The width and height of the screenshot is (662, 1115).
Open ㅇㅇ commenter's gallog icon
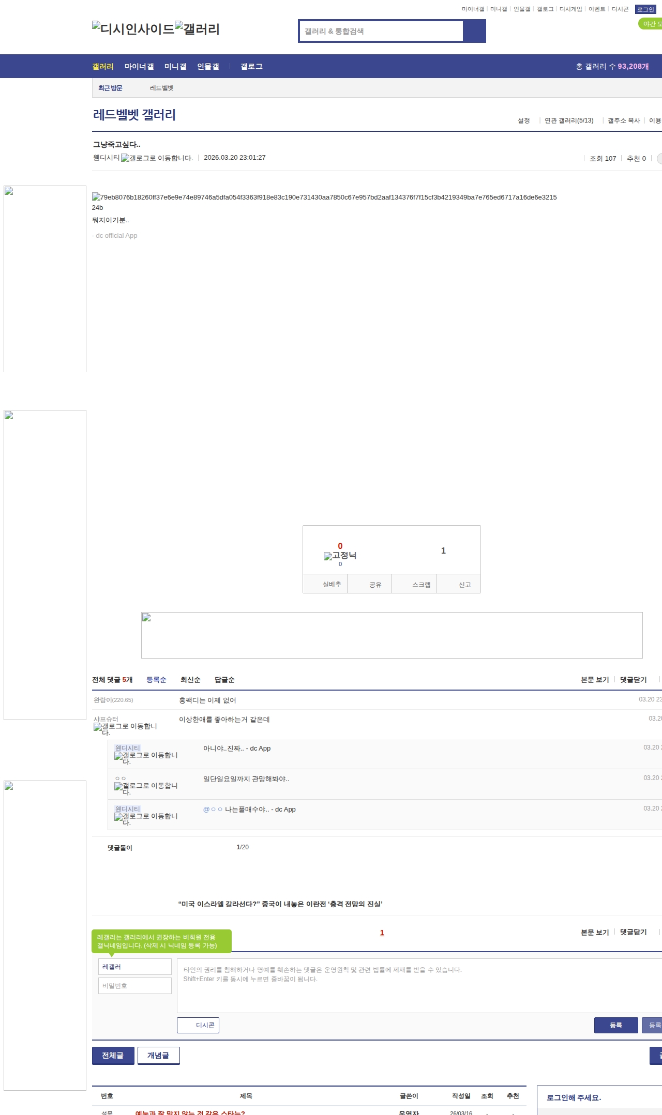point(146,788)
